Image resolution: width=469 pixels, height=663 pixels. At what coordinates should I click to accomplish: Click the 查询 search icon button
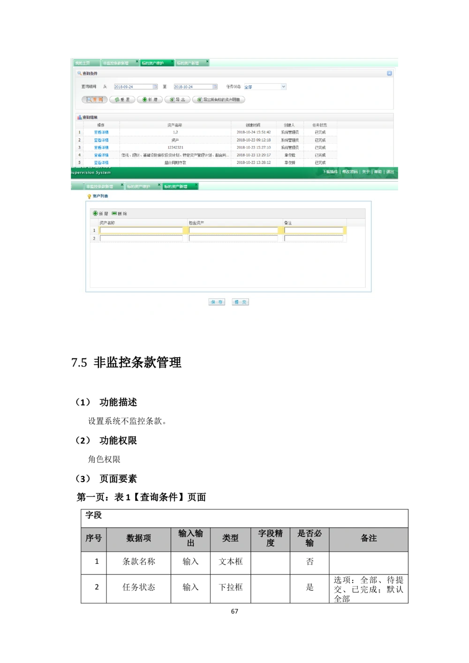[89, 99]
